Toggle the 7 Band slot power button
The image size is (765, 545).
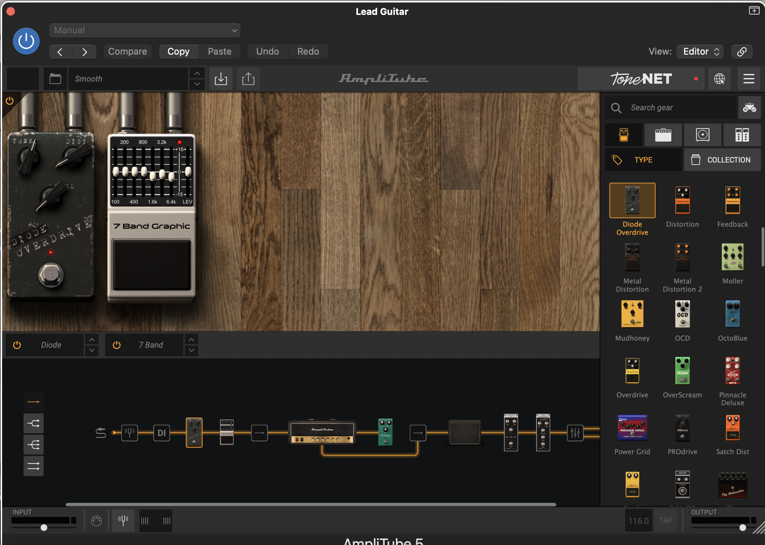116,345
